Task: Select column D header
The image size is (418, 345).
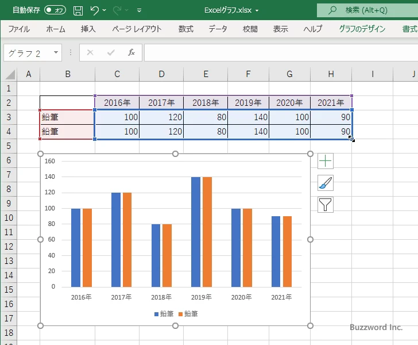Action: click(161, 74)
